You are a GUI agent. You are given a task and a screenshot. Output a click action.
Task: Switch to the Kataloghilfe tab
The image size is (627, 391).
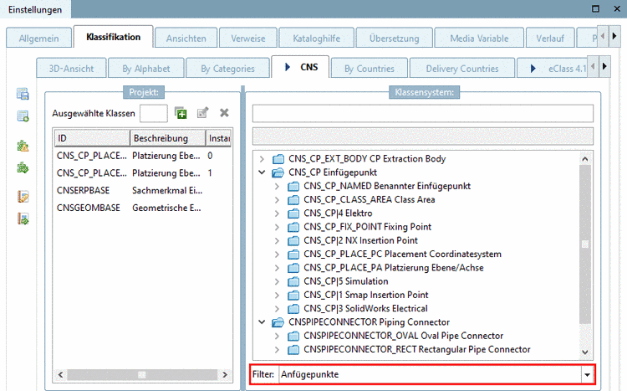click(x=316, y=39)
